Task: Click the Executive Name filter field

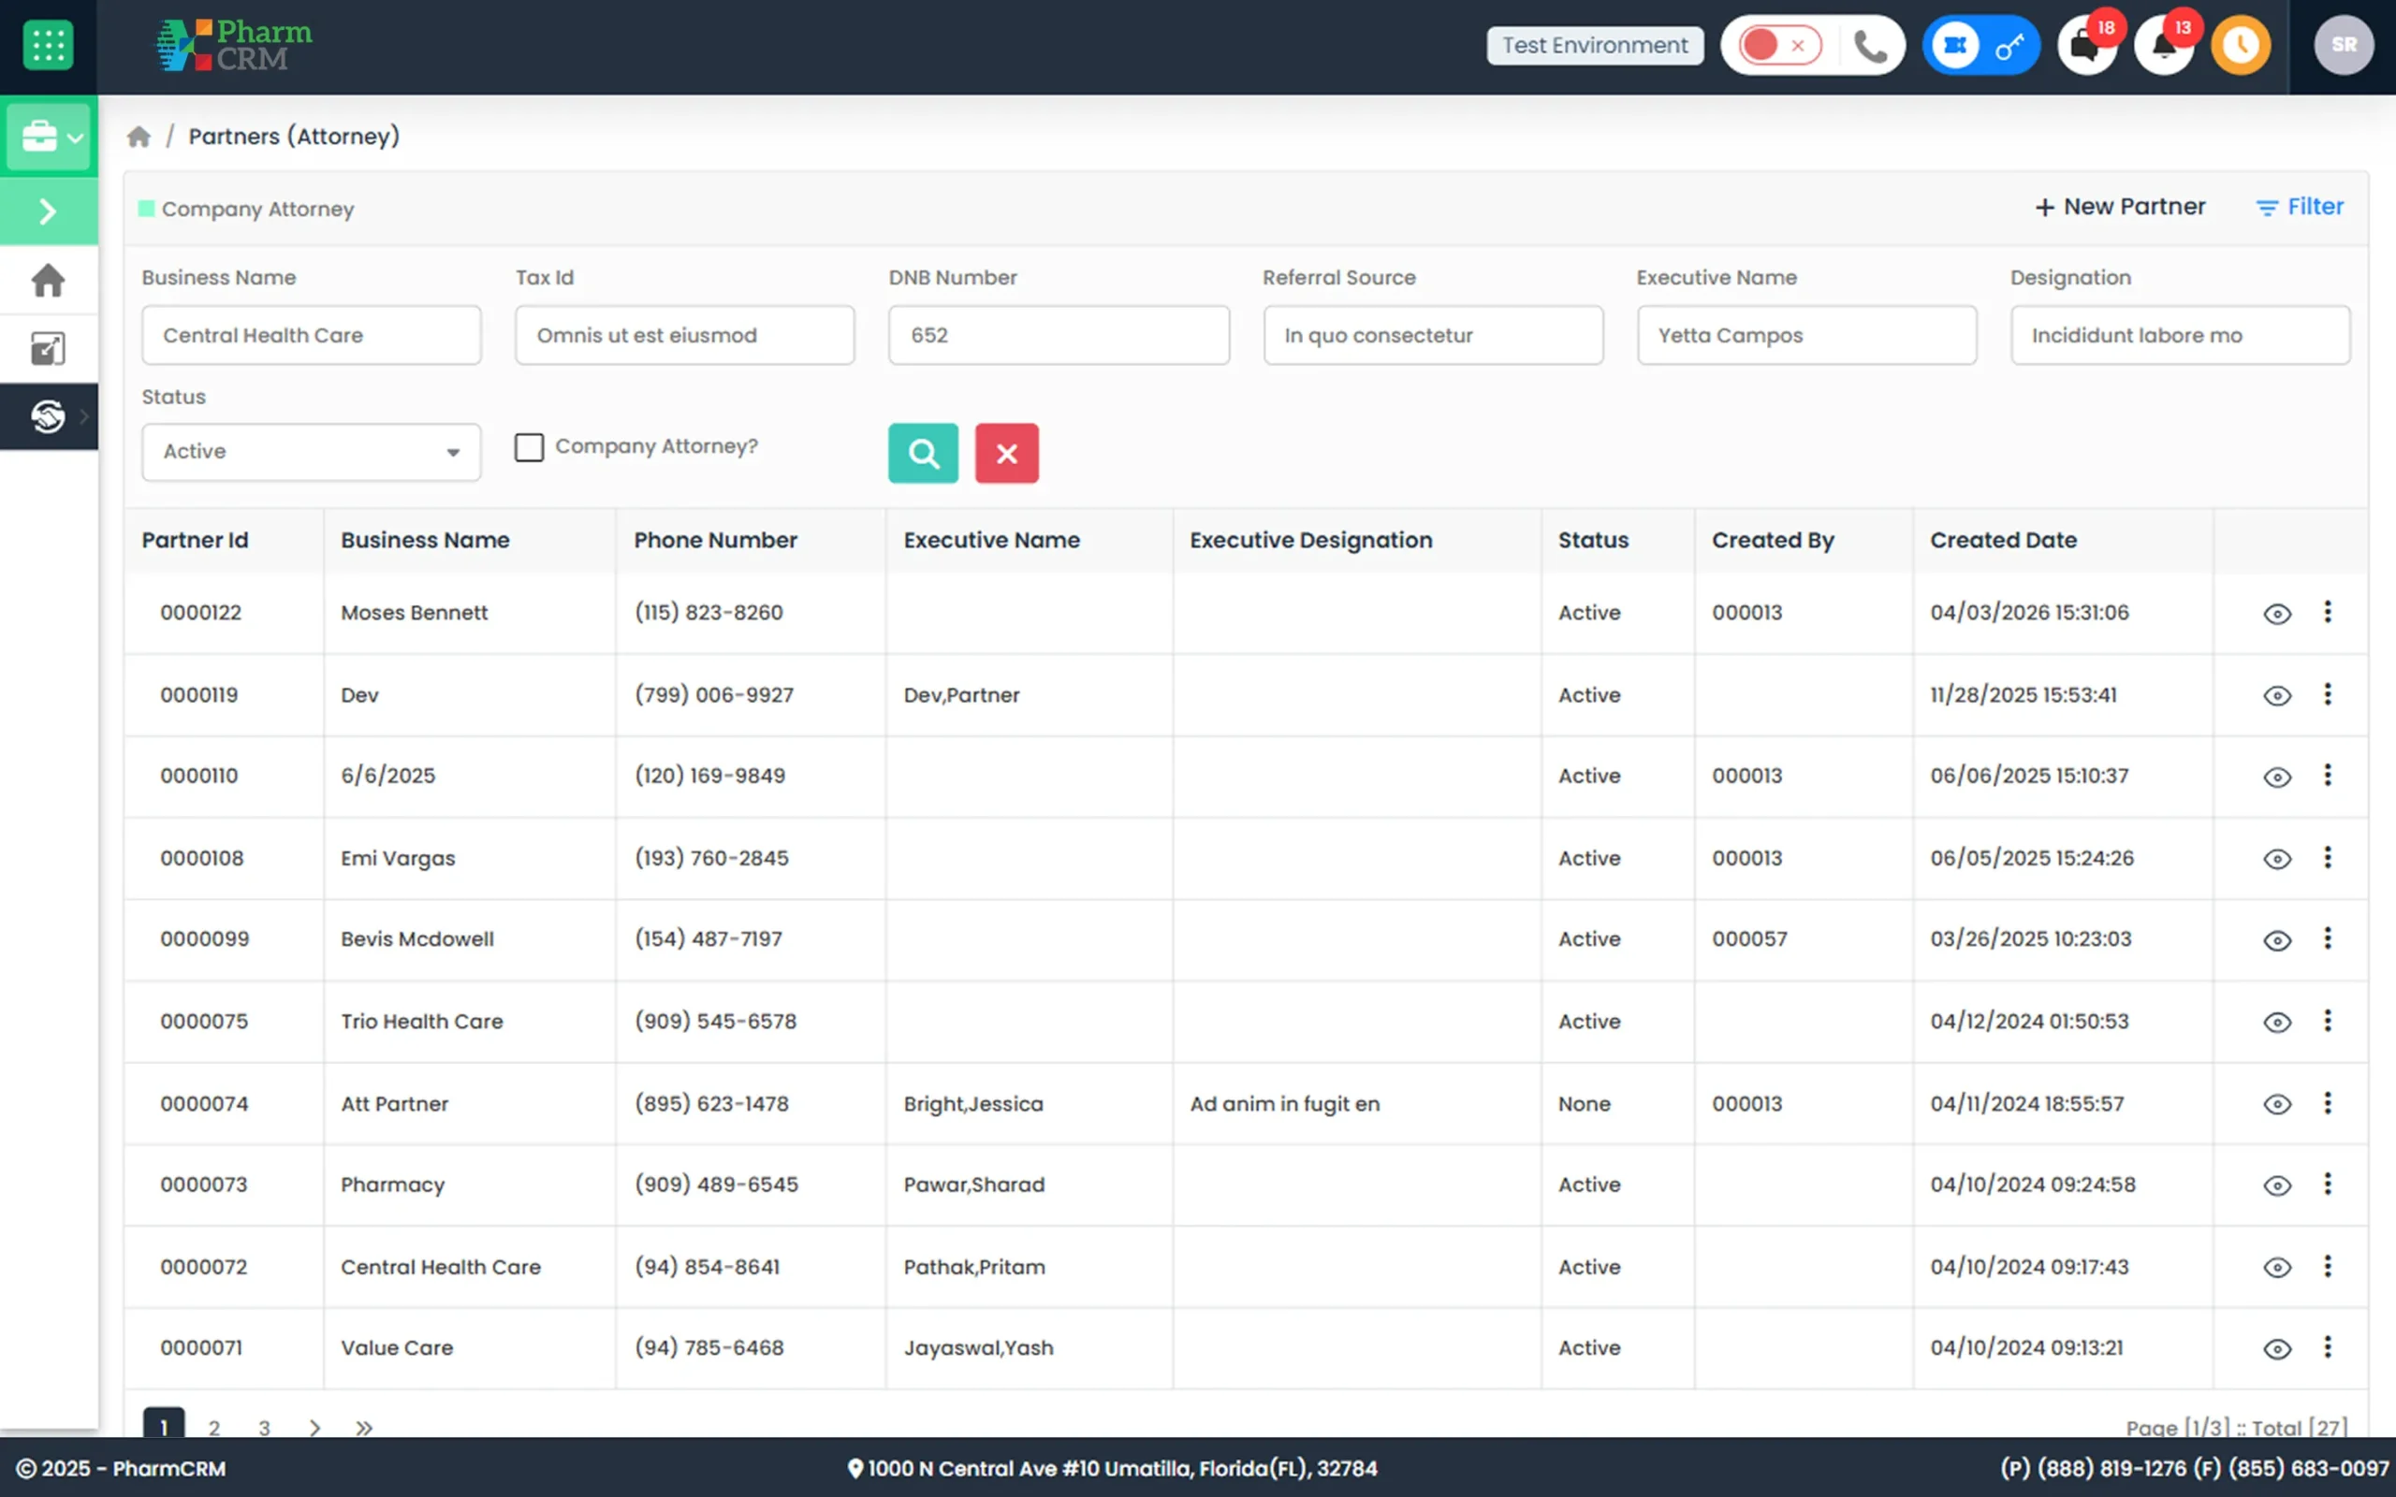Action: coord(1807,335)
